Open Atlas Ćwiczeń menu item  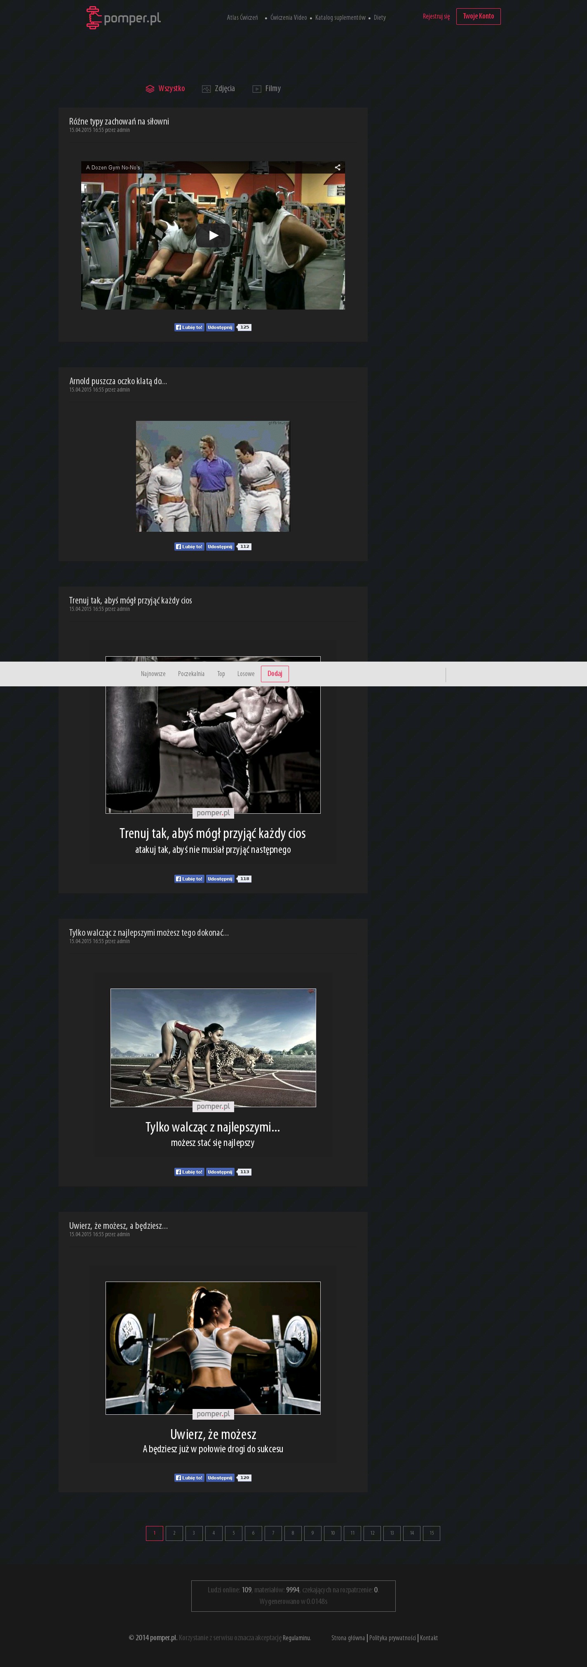tap(242, 17)
